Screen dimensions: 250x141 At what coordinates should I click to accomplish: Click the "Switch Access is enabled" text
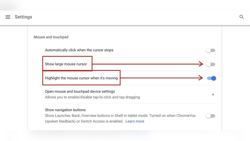[x=102, y=121]
